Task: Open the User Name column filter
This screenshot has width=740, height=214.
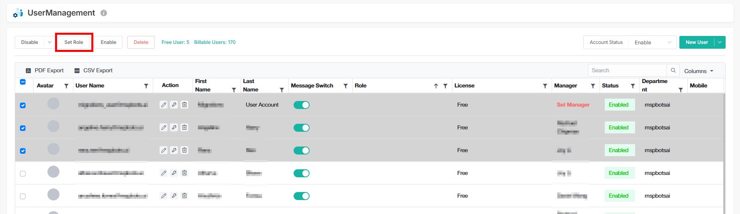Action: click(146, 86)
